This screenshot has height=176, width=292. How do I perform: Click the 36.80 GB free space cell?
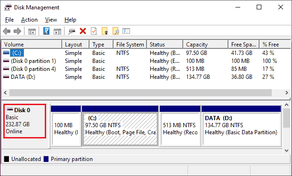(x=242, y=77)
